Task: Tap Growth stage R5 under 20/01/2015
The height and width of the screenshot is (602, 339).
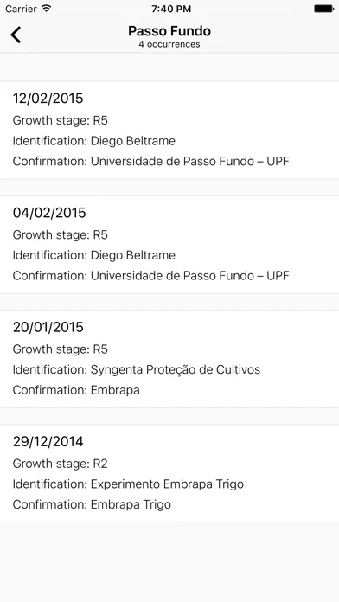Action: 61,349
